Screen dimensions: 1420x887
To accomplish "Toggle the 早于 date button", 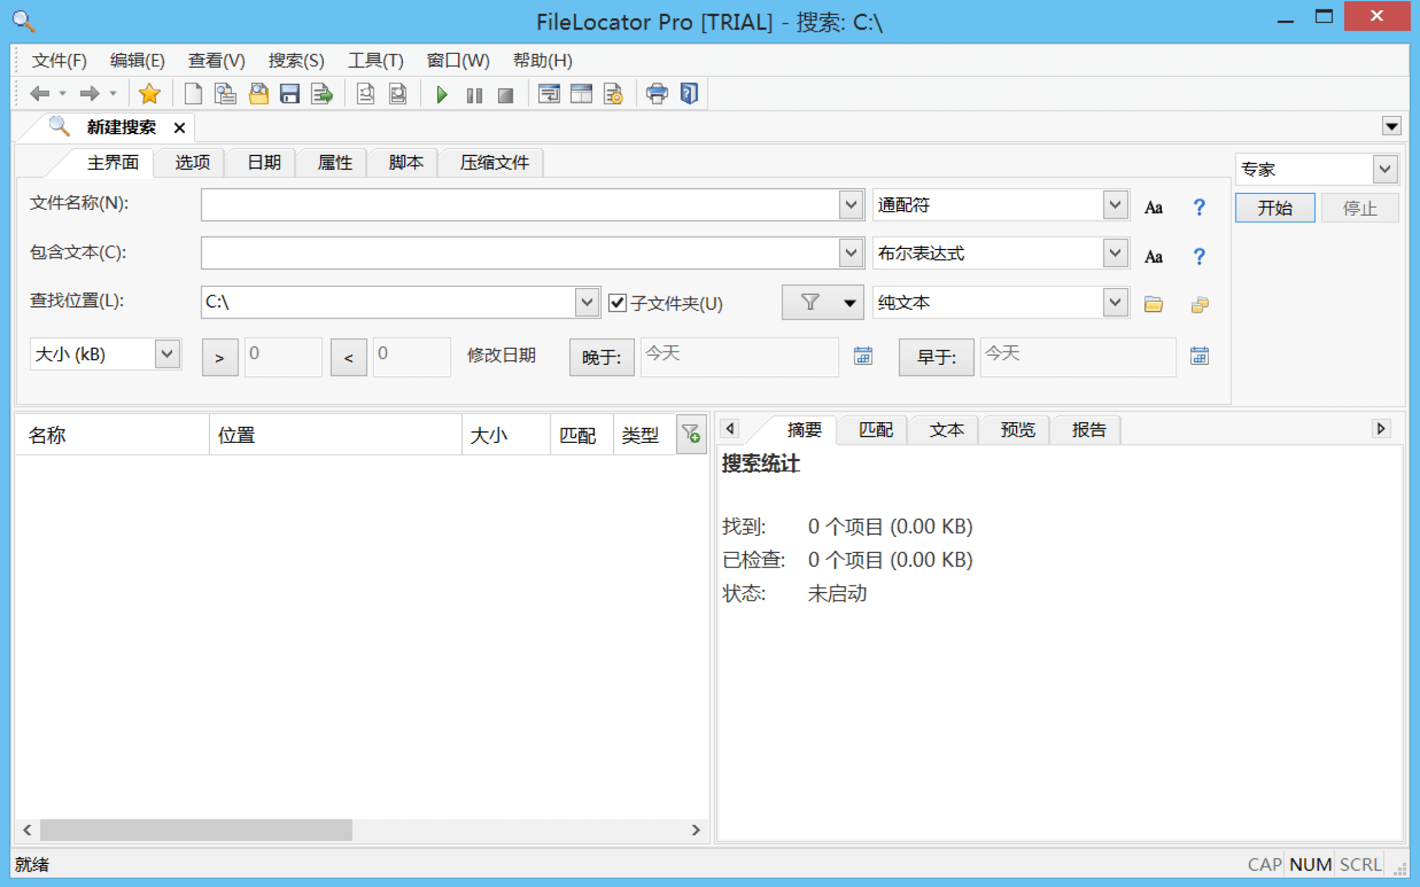I will 936,357.
